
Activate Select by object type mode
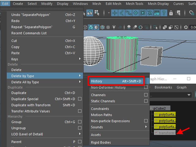(x=90, y=13)
